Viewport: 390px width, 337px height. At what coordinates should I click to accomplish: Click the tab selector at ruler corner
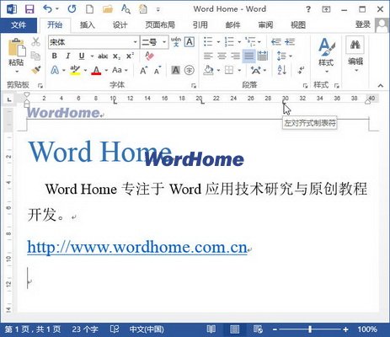pos(9,99)
